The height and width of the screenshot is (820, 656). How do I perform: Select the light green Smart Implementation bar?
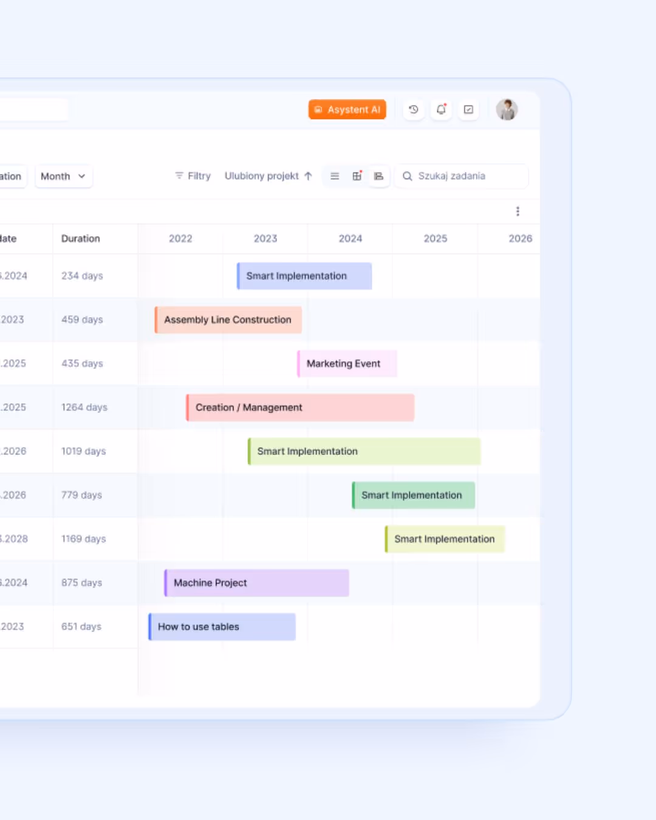364,451
